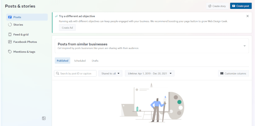Collapse sidebar using panel icon
This screenshot has width=255, height=126.
tap(44, 118)
